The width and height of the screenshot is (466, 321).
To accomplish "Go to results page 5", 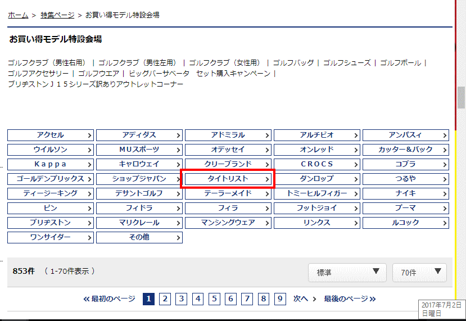I will click(214, 299).
